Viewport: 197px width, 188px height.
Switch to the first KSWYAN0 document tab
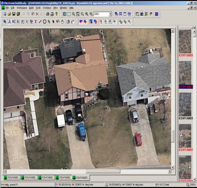[12, 178]
